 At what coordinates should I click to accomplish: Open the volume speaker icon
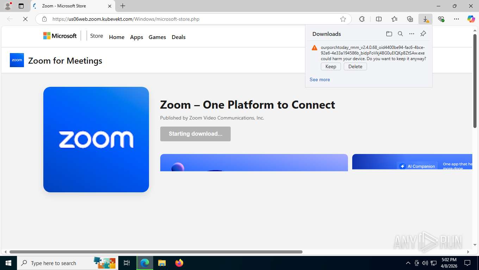point(425,263)
